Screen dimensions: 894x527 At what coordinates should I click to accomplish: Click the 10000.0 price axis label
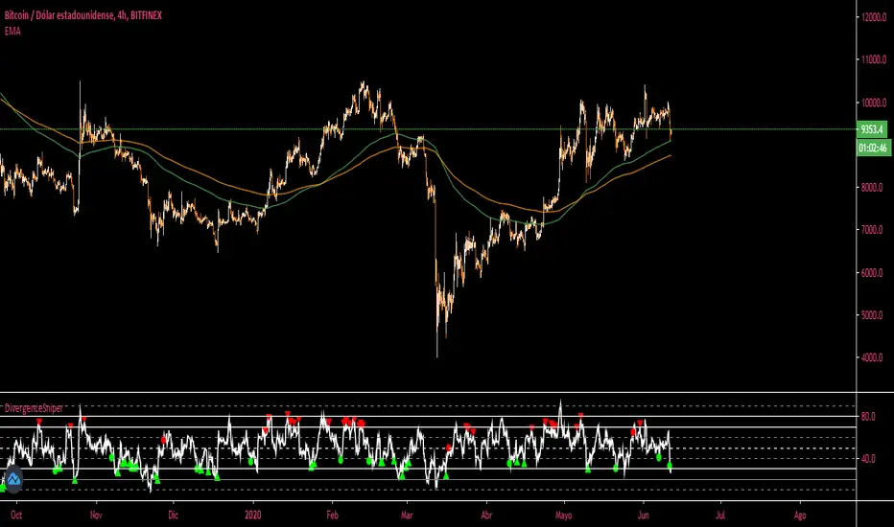coord(874,103)
